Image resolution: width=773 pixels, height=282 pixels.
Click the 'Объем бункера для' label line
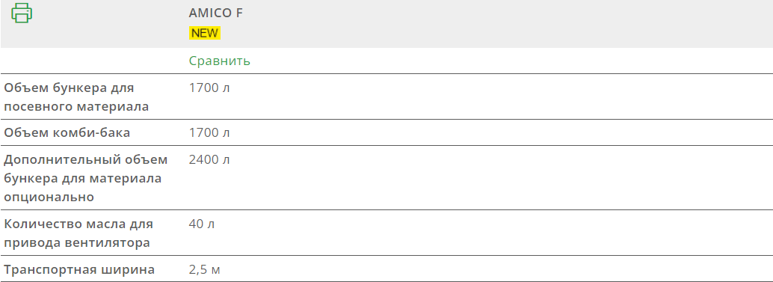click(69, 88)
